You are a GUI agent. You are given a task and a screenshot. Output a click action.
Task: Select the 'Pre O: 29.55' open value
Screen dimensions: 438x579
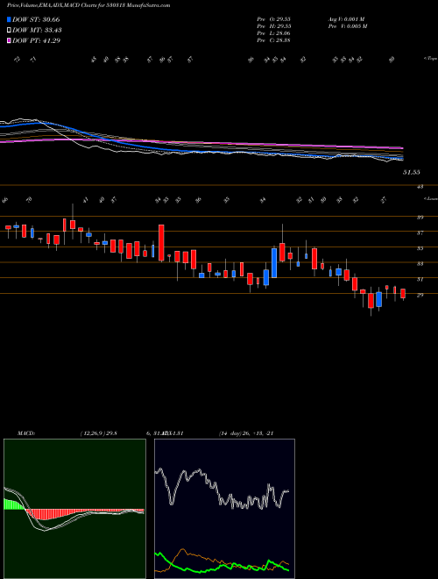click(273, 19)
